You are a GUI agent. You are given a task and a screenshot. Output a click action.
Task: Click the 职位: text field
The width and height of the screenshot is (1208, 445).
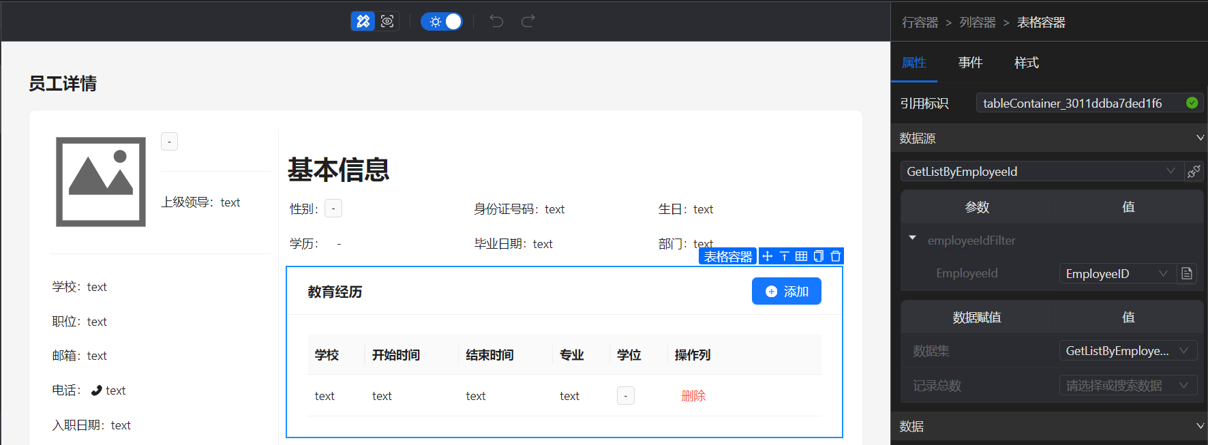(80, 322)
